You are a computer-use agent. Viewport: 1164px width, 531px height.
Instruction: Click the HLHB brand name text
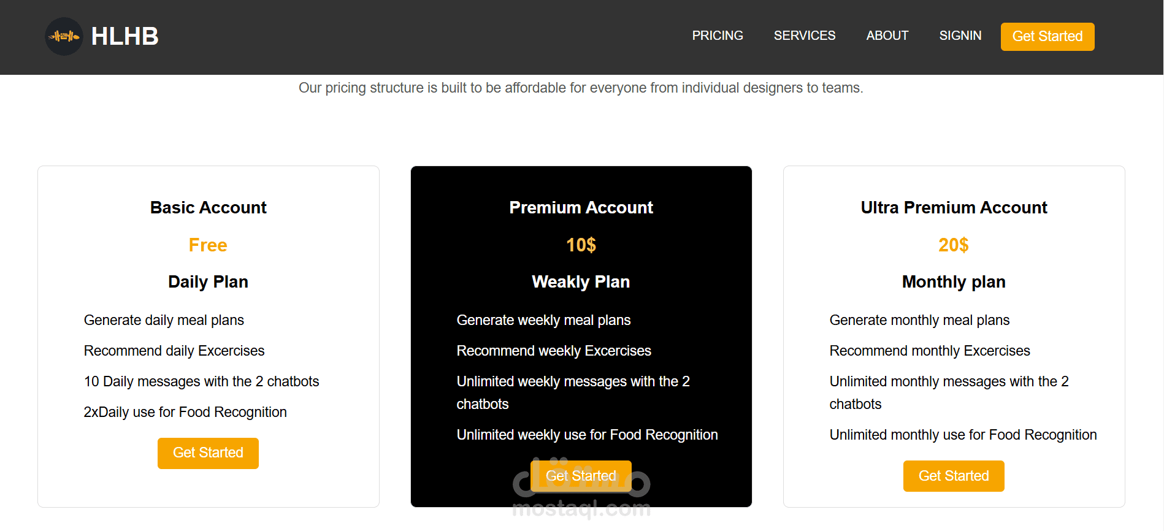point(125,36)
